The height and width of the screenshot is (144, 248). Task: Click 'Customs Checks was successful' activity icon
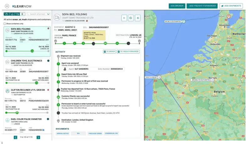click(x=58, y=97)
